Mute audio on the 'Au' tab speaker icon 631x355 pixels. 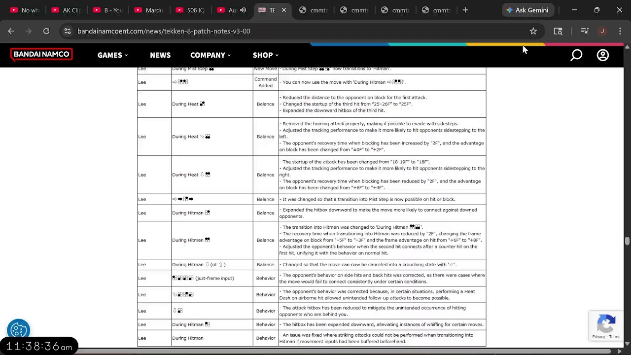[243, 10]
